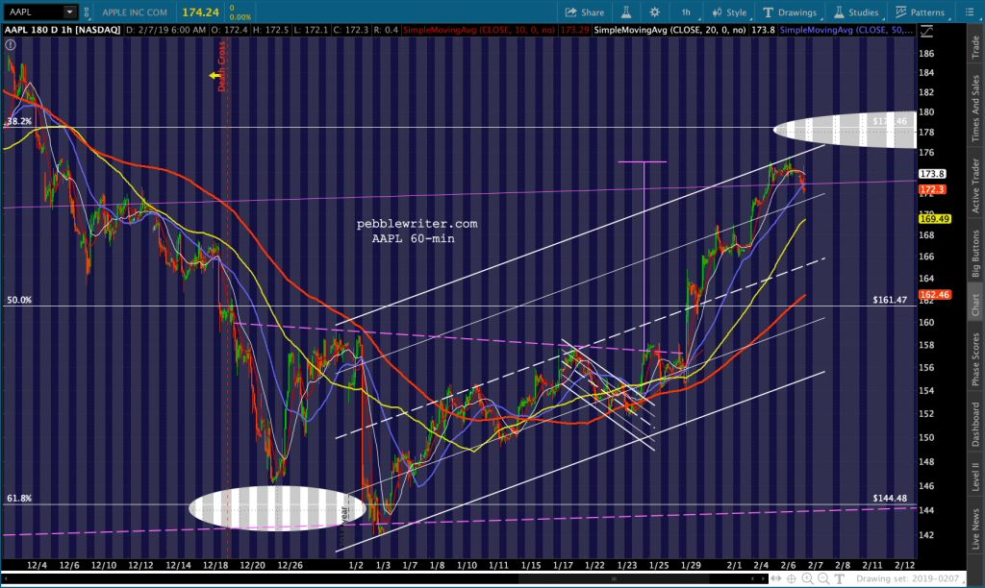Viewport: 985px width, 588px height.
Task: Click the $161.47 Fibonacci level label
Action: tap(890, 300)
